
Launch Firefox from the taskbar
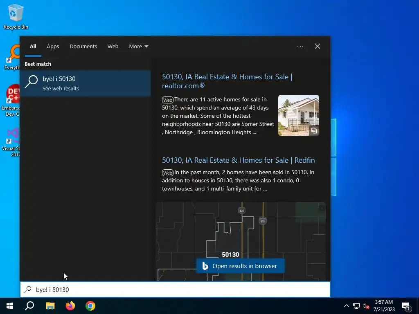click(70, 306)
